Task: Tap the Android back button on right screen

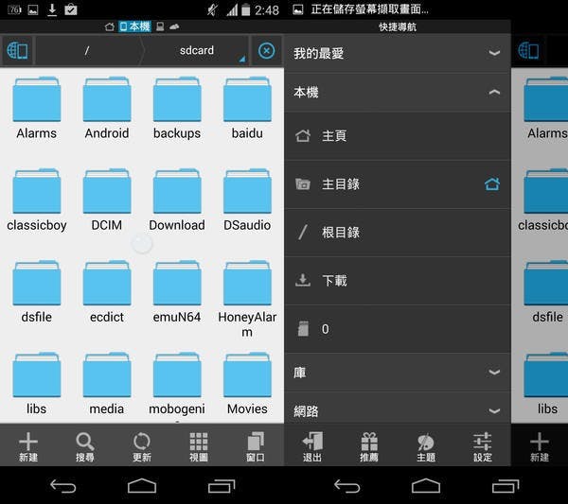Action: click(x=347, y=486)
